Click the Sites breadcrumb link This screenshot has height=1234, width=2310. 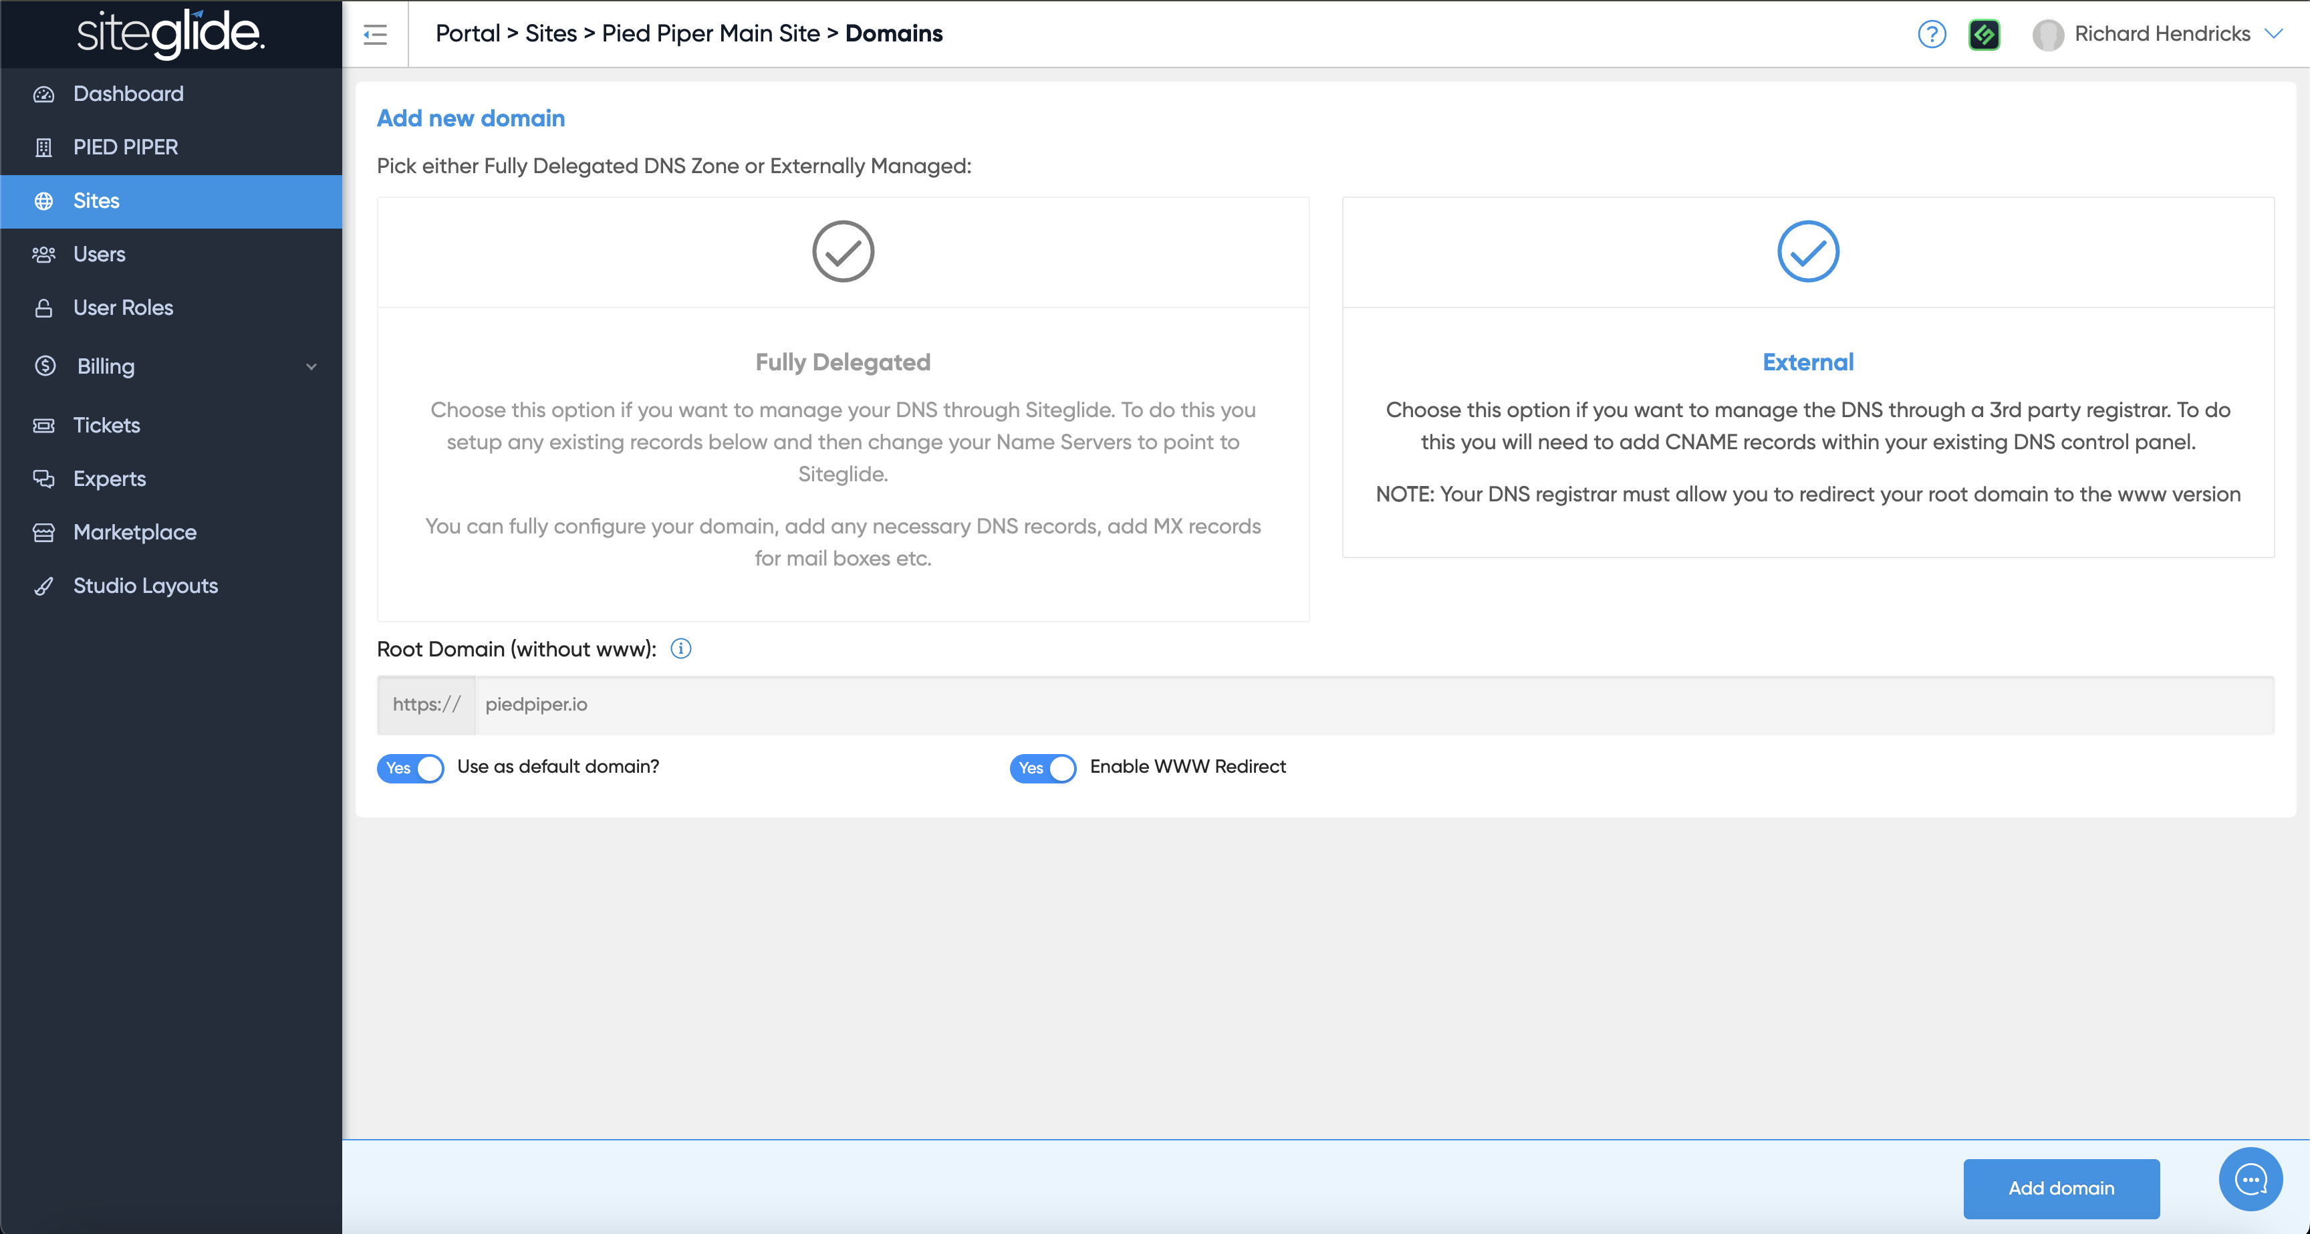coord(551,33)
